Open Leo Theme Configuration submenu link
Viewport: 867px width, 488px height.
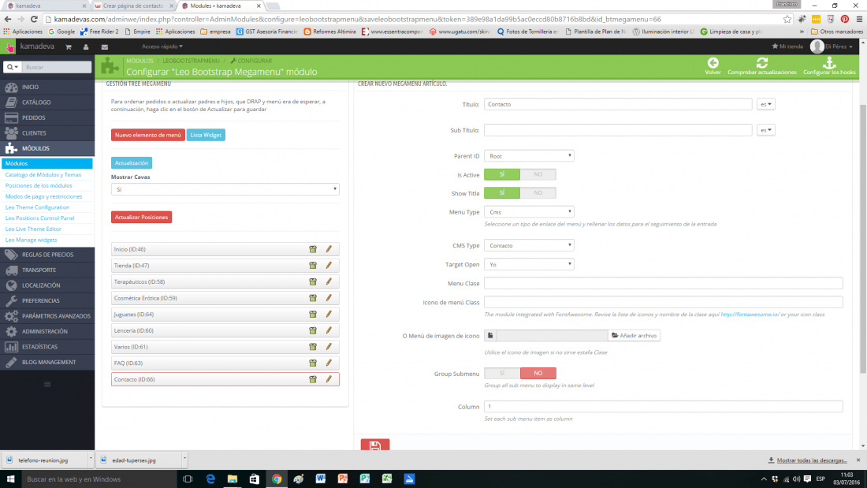point(38,207)
